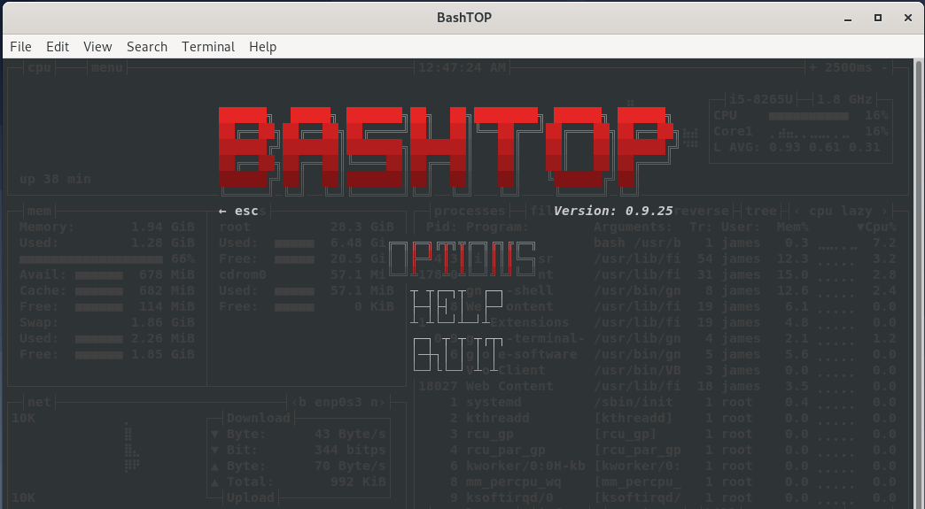Open the File menu

click(20, 47)
